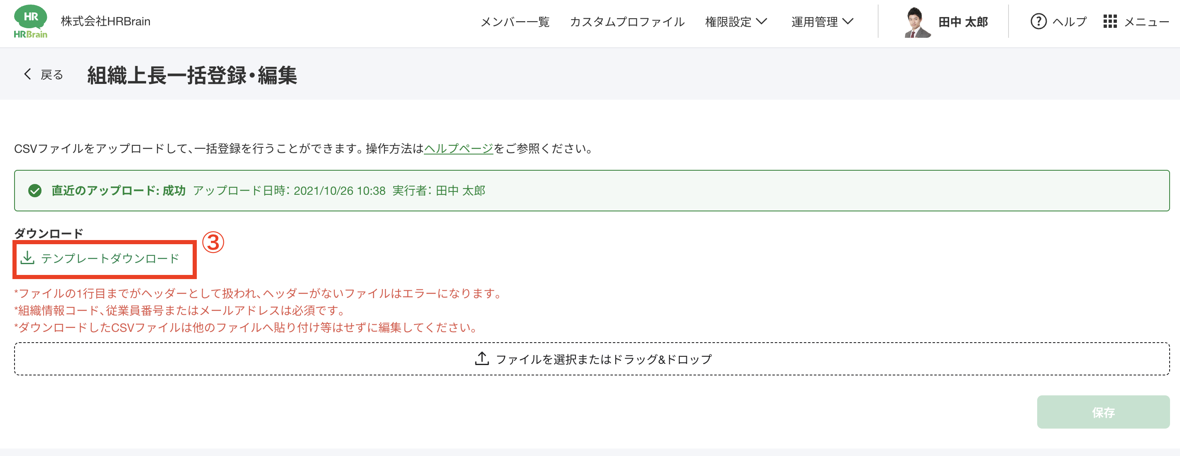This screenshot has width=1180, height=456.
Task: Click the メニュー label in header
Action: coord(1146,22)
